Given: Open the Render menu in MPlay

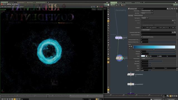Looking at the screenshot, I should point(9,7).
